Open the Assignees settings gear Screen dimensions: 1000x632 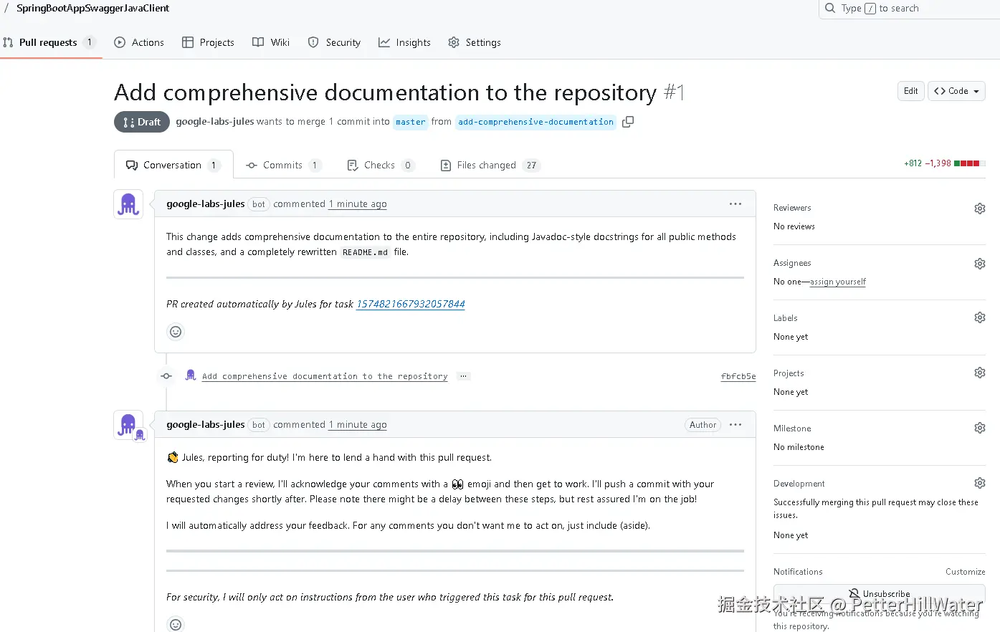pyautogui.click(x=980, y=264)
